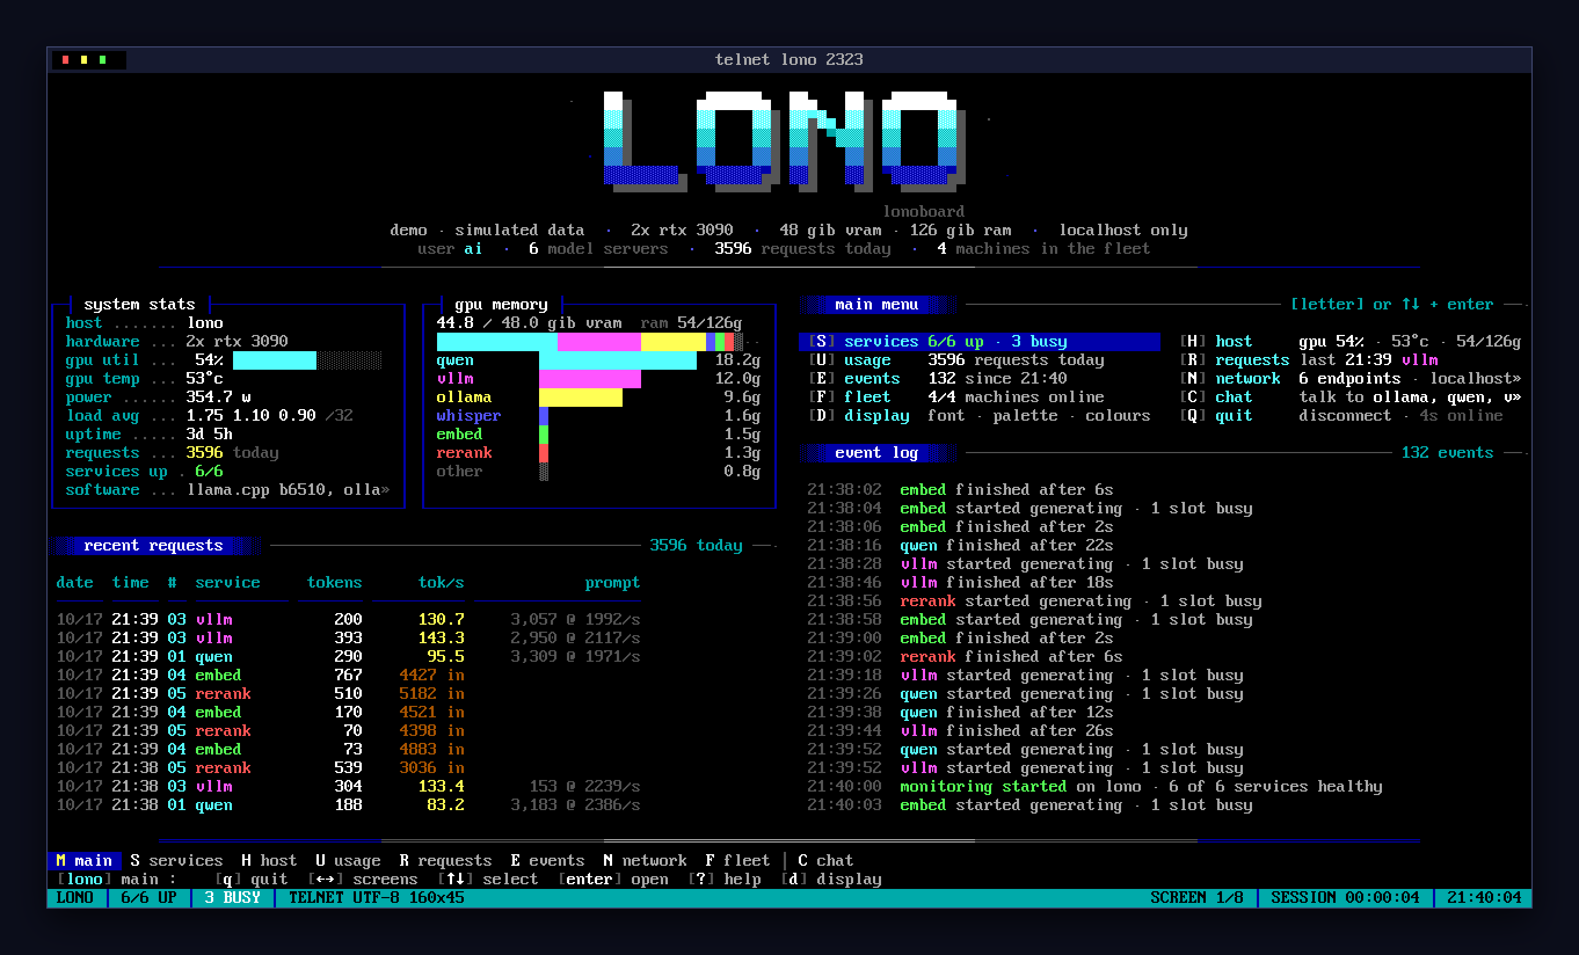Switch to the C chat bottom tab
Screen dimensions: 1579x955
pyautogui.click(x=825, y=860)
